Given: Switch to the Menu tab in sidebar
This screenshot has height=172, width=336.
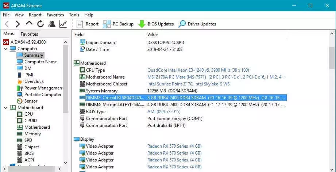Looking at the screenshot, I should [9, 33].
